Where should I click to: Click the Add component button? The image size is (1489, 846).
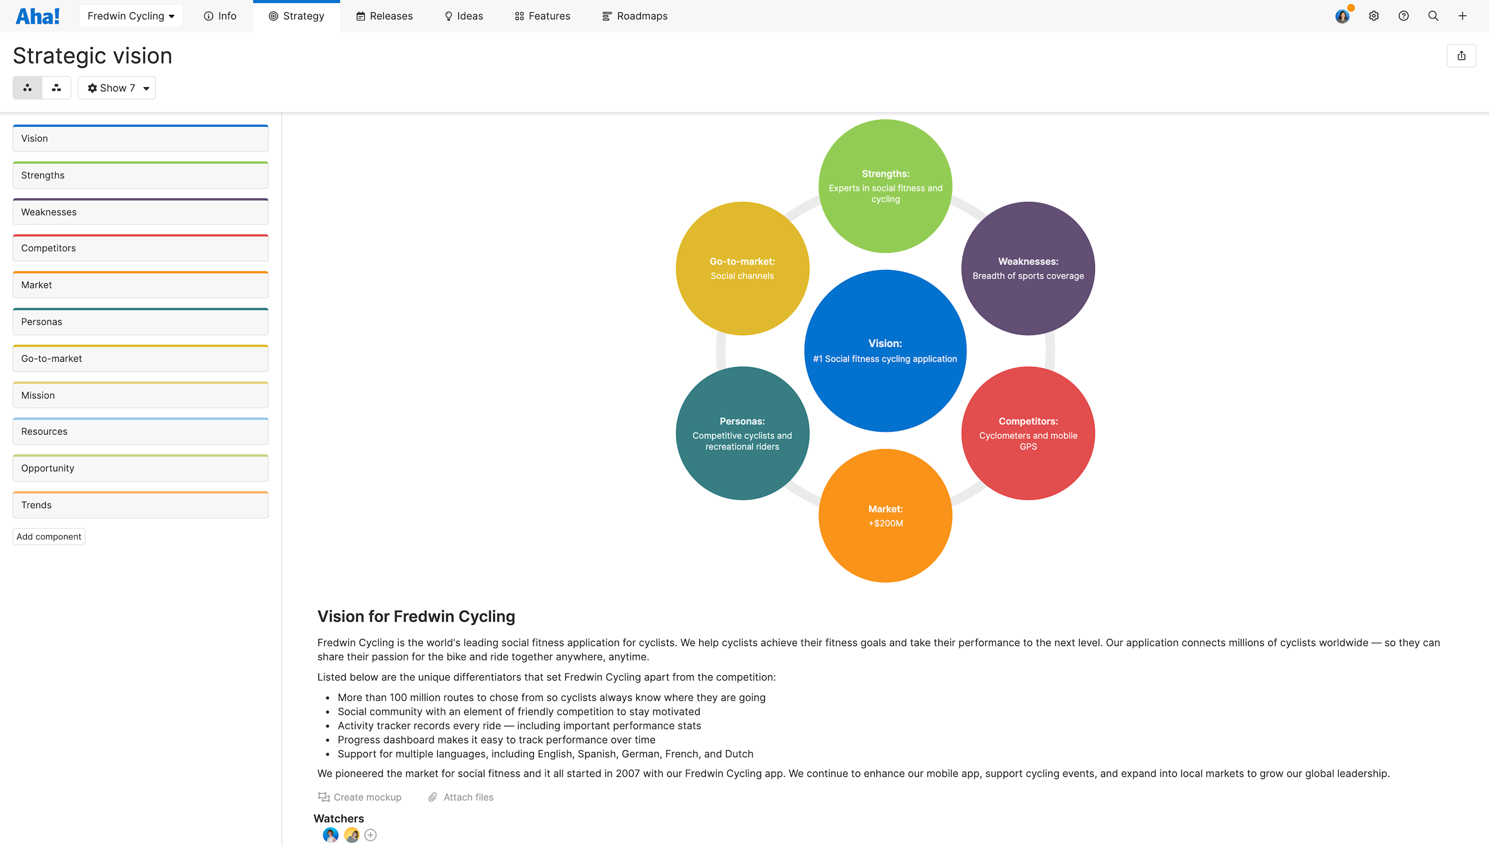(48, 536)
